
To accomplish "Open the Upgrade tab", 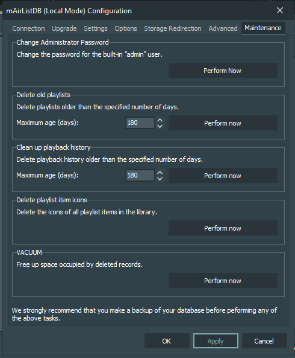I will [x=64, y=28].
